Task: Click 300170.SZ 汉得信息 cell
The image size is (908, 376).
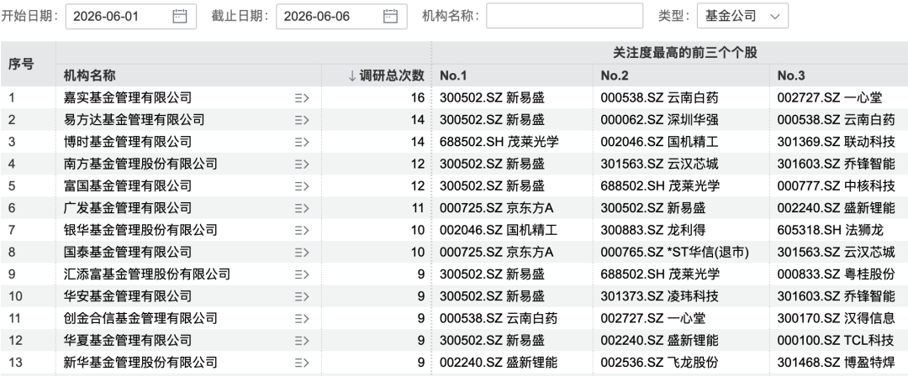Action: [x=837, y=318]
